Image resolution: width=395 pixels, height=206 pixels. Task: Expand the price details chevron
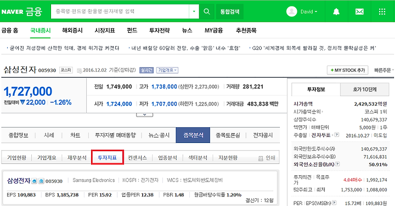click(145, 115)
